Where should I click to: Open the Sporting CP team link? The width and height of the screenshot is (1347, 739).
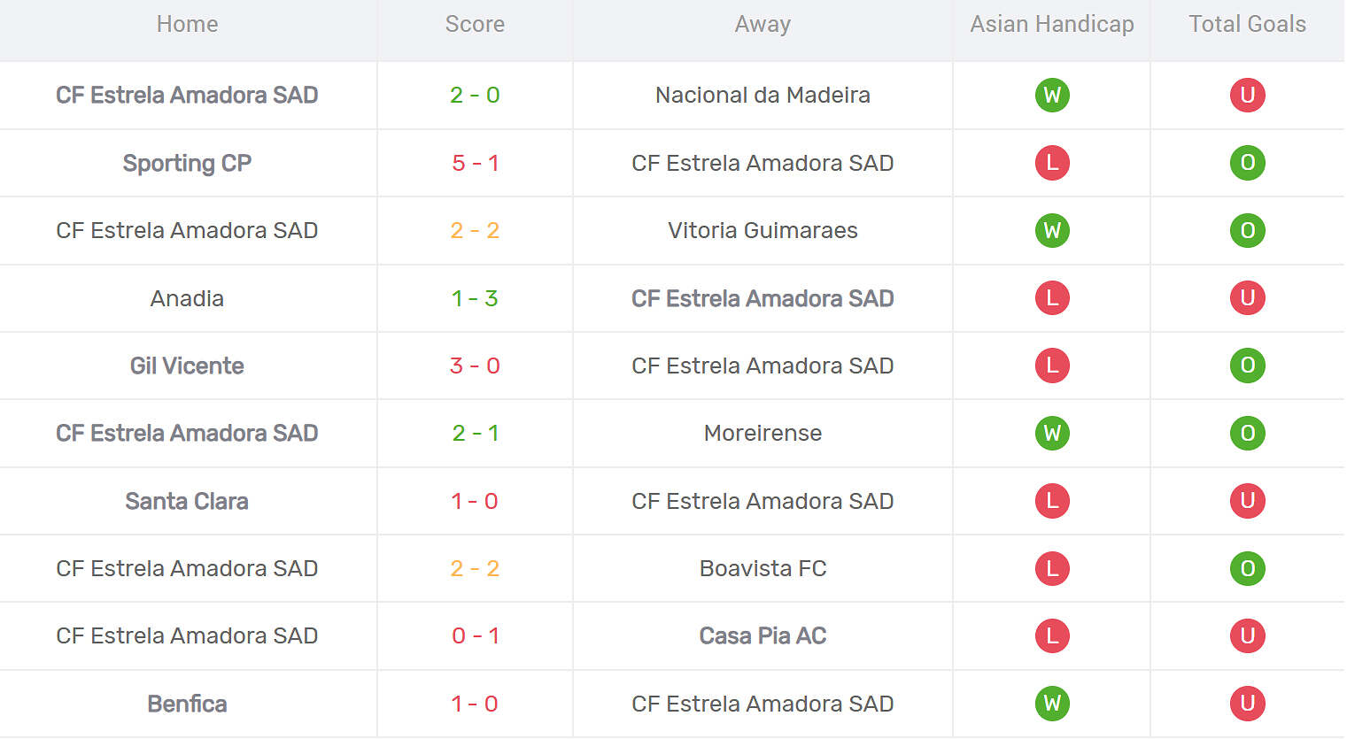pos(187,164)
